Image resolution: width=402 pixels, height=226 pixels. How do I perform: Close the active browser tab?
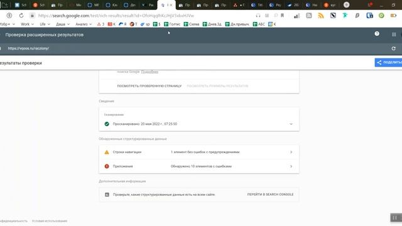[171, 5]
